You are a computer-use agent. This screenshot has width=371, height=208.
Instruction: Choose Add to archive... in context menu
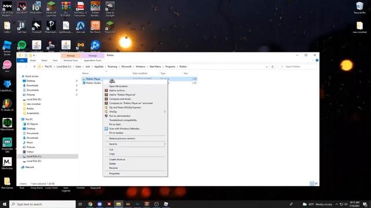pyautogui.click(x=117, y=91)
